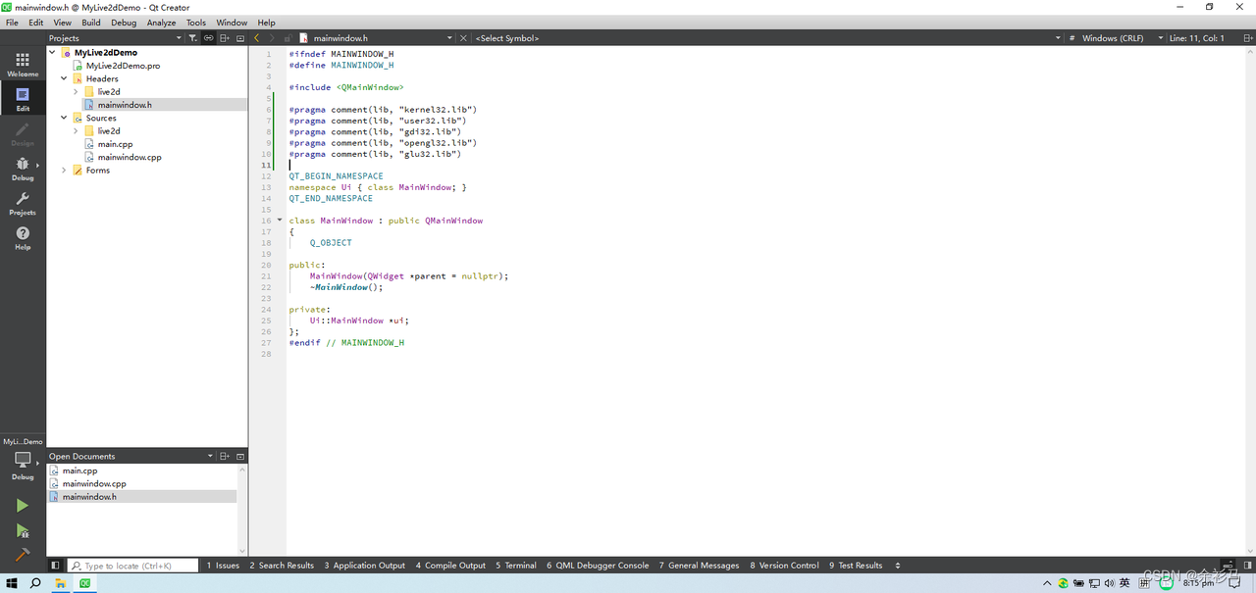The height and width of the screenshot is (593, 1256).
Task: Open the Debug menu
Action: tap(124, 23)
